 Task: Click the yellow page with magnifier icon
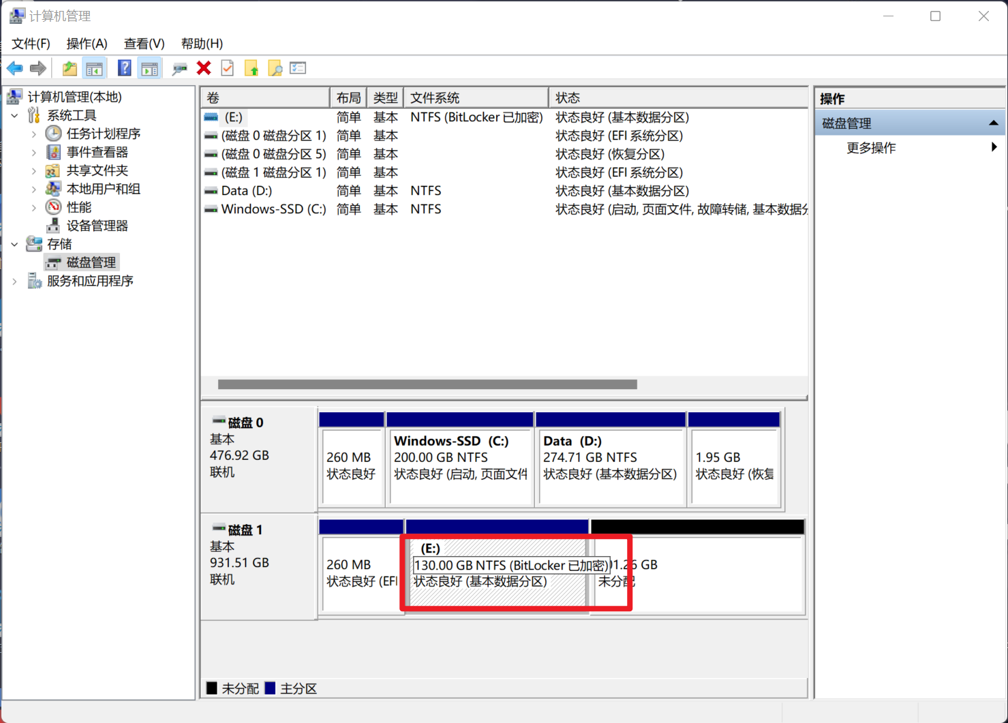[x=275, y=68]
